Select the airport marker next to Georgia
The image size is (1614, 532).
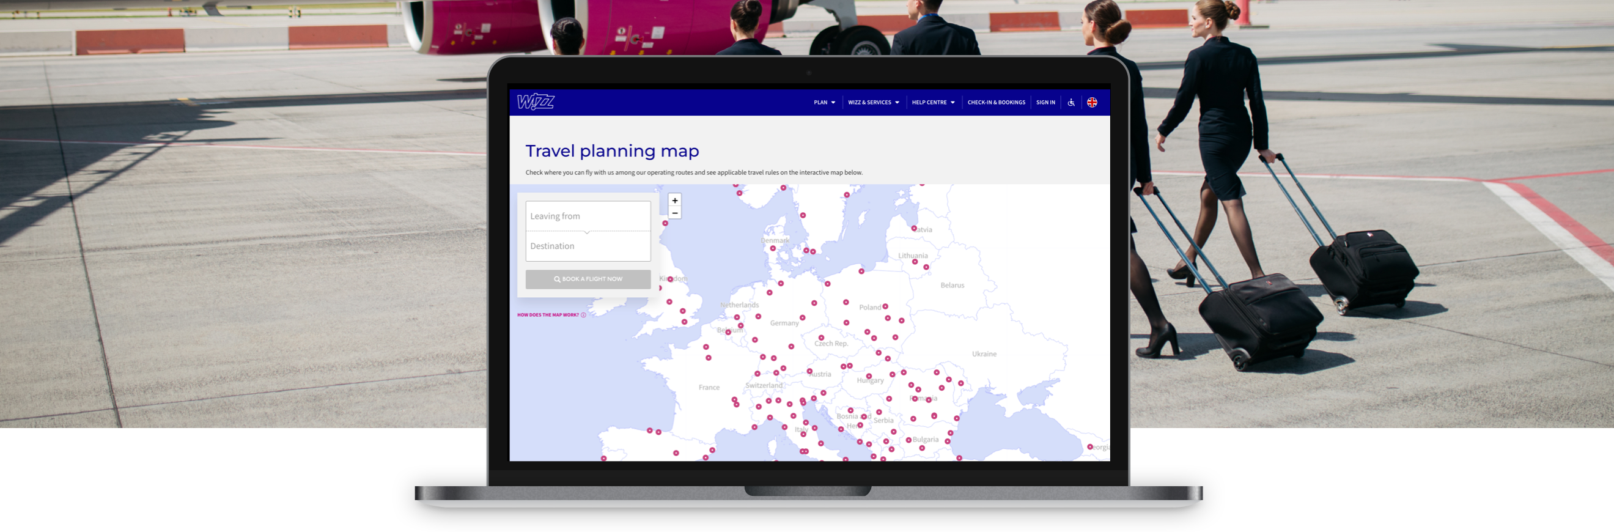1090,447
